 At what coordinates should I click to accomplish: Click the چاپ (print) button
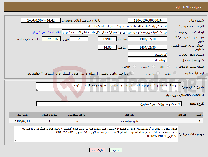(x=116, y=150)
